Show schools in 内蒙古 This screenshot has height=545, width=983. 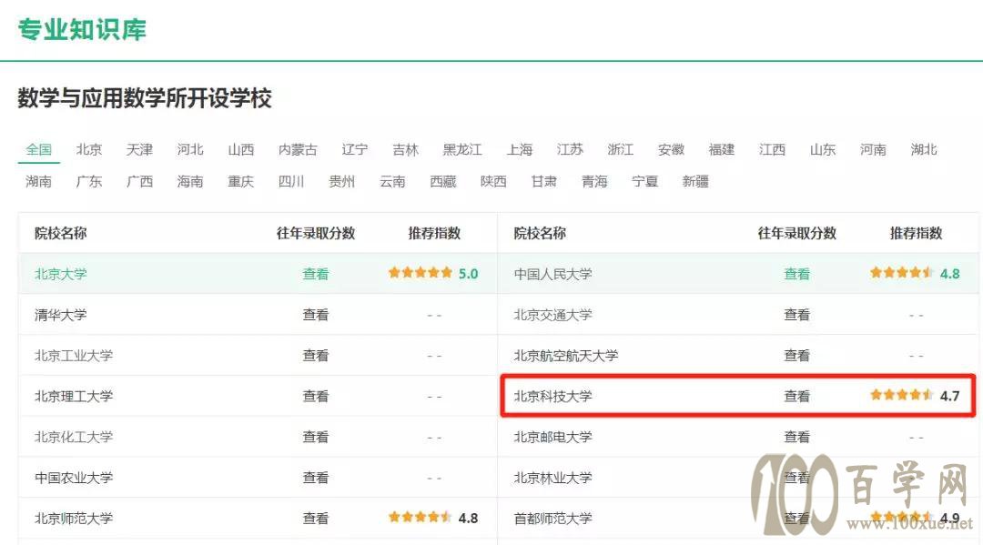(x=298, y=150)
